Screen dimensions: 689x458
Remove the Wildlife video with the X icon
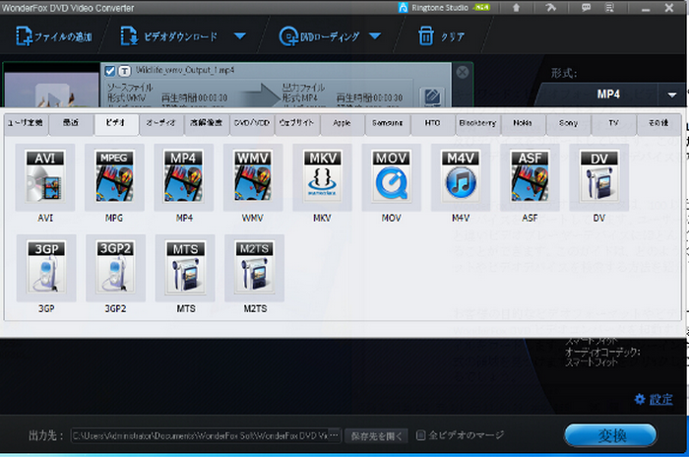tap(463, 72)
